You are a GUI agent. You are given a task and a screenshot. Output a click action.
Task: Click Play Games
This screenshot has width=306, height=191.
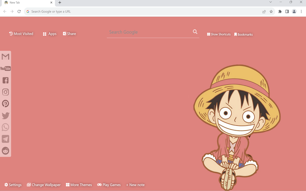pos(109,185)
